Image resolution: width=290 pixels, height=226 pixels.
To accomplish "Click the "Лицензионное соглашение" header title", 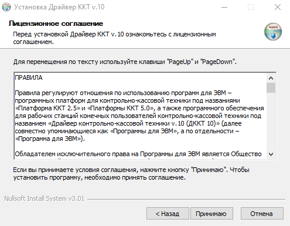I will [56, 23].
